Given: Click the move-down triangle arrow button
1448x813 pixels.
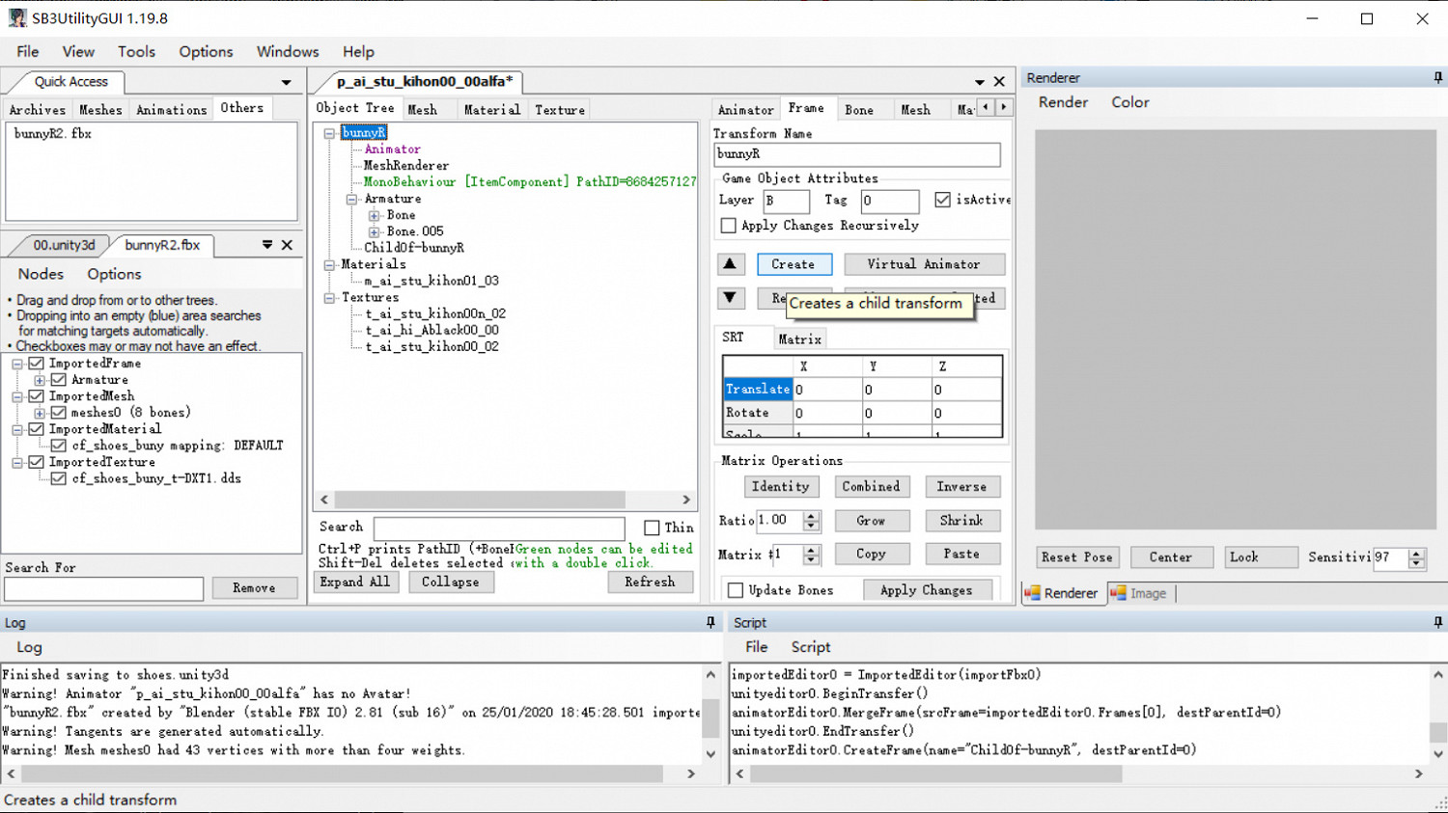Looking at the screenshot, I should tap(730, 298).
